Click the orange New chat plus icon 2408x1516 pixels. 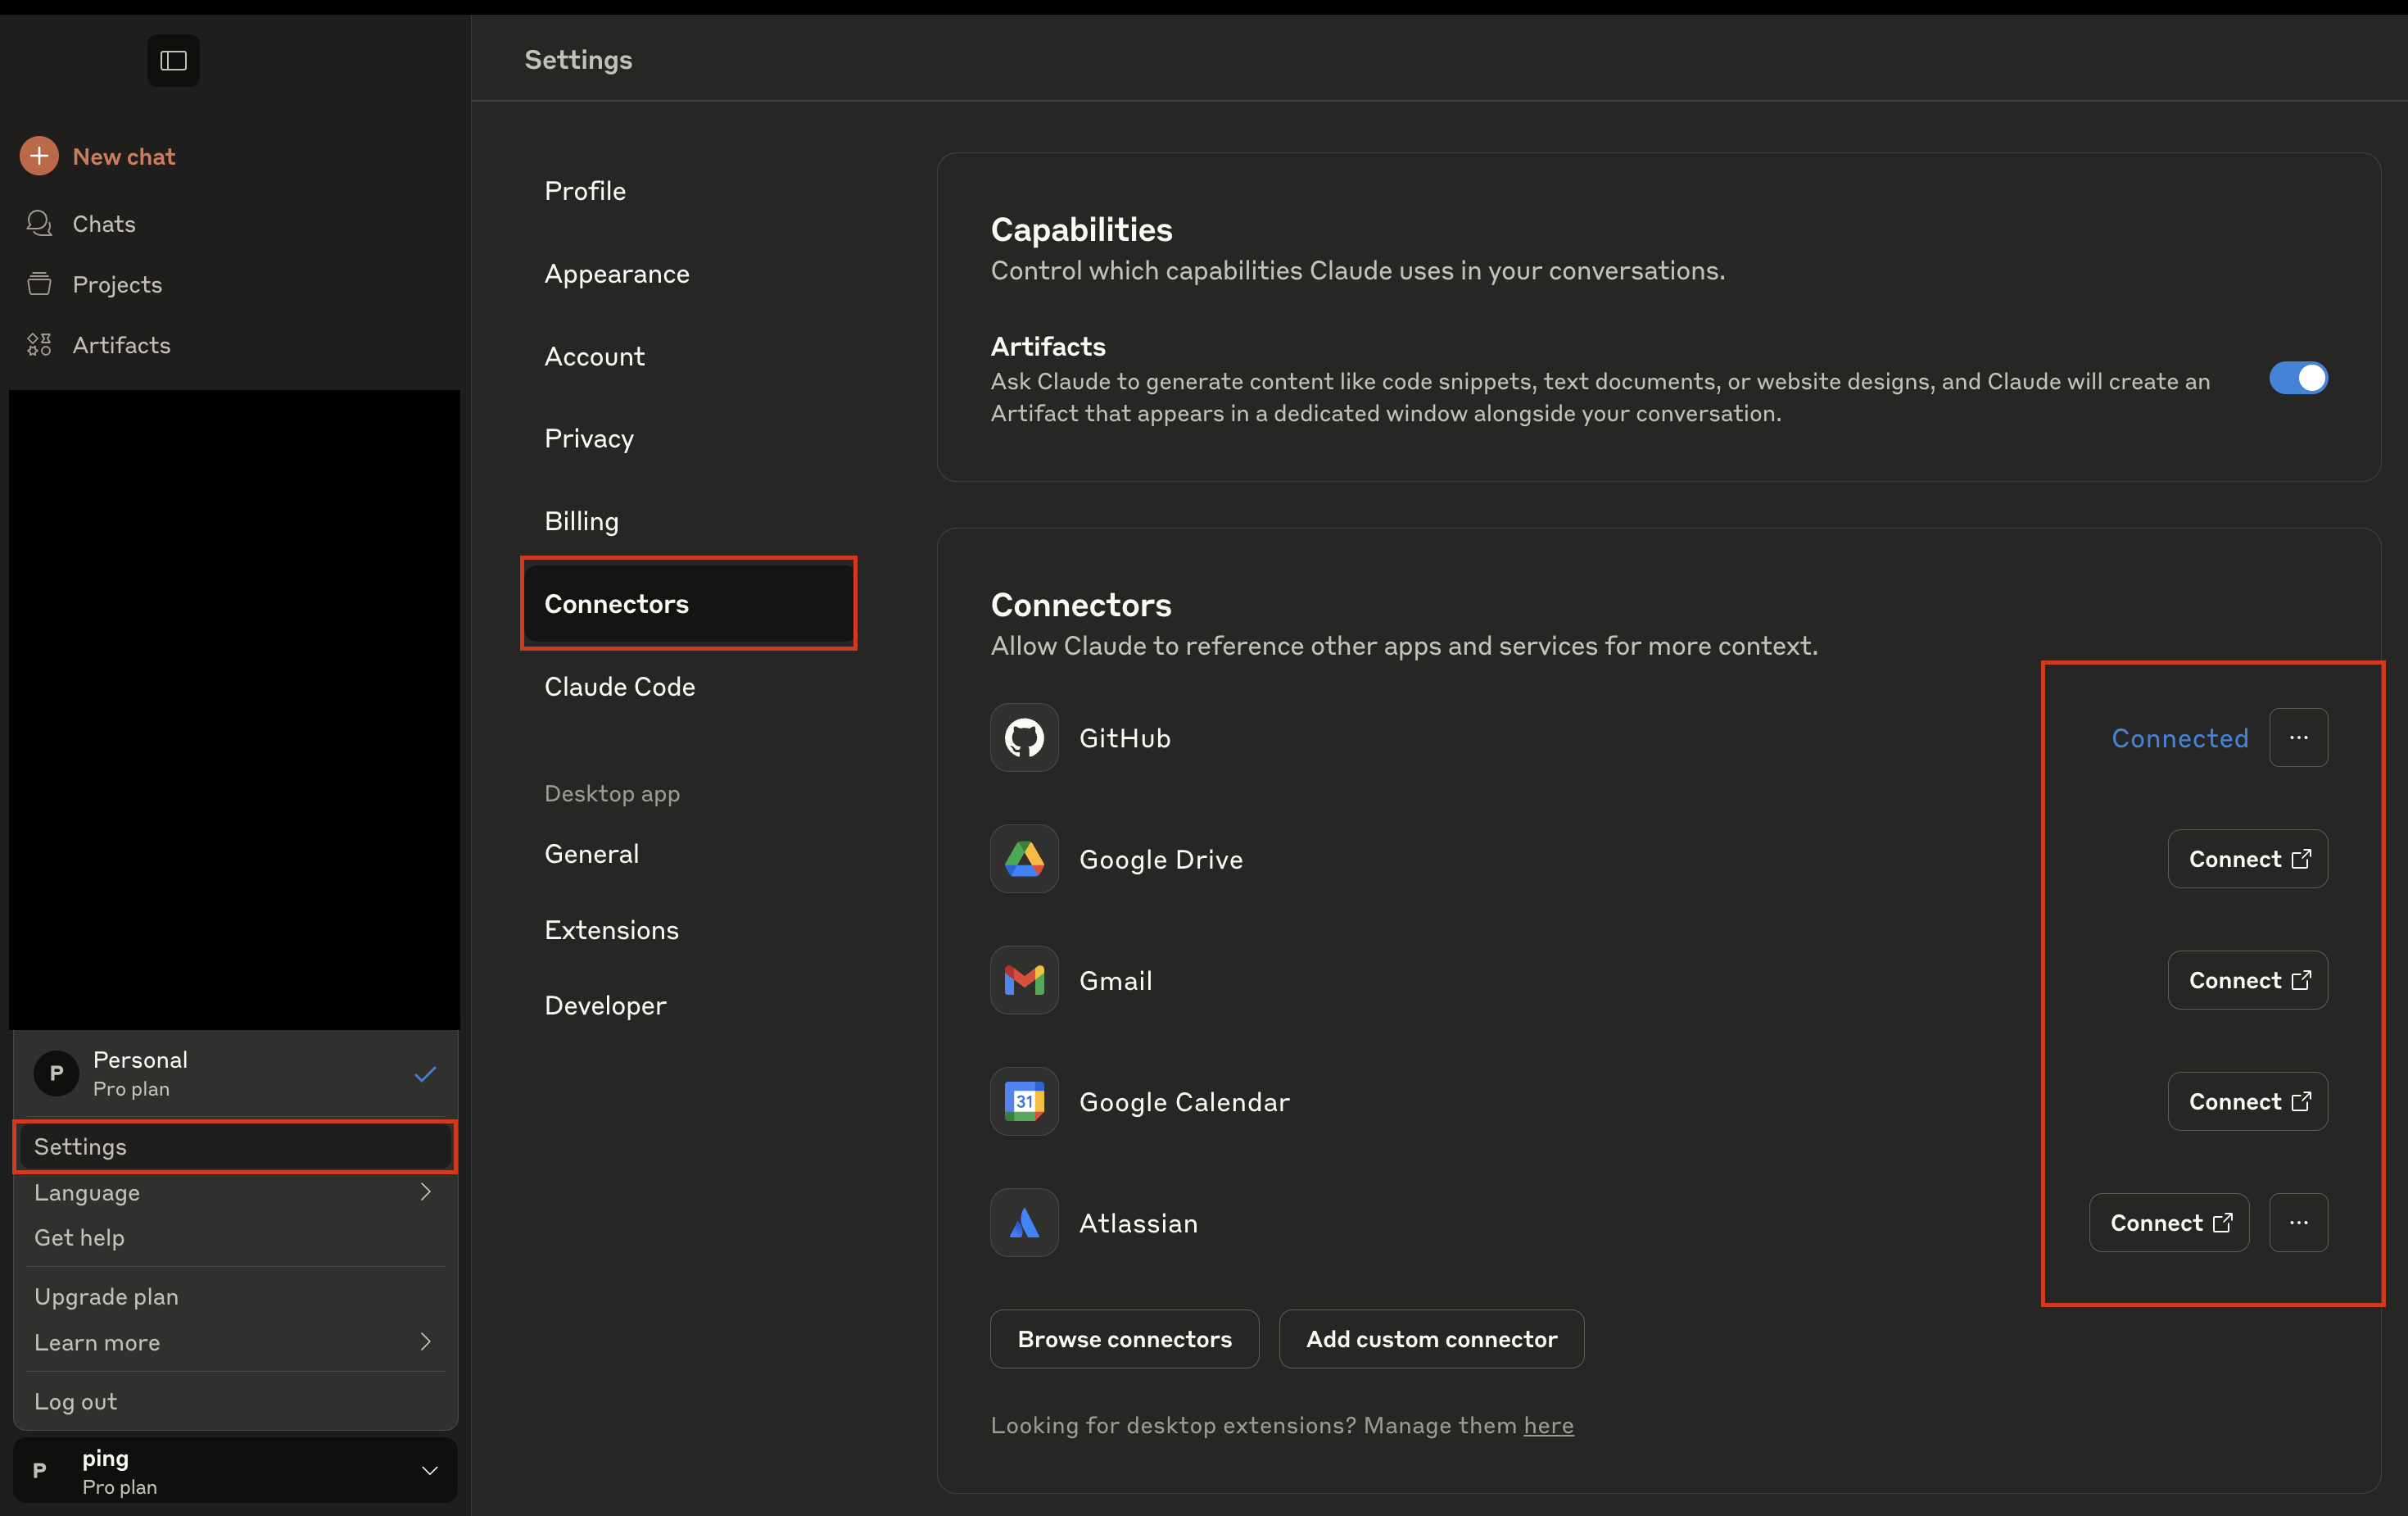tap(39, 156)
